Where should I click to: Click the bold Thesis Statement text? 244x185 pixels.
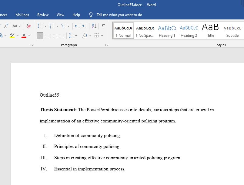[58, 110]
